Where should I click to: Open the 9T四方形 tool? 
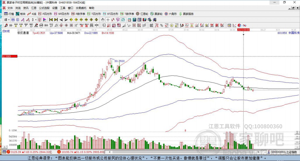[x=110, y=14]
